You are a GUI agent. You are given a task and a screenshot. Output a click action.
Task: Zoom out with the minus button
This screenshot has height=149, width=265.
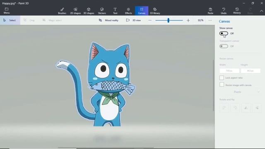tap(150, 20)
